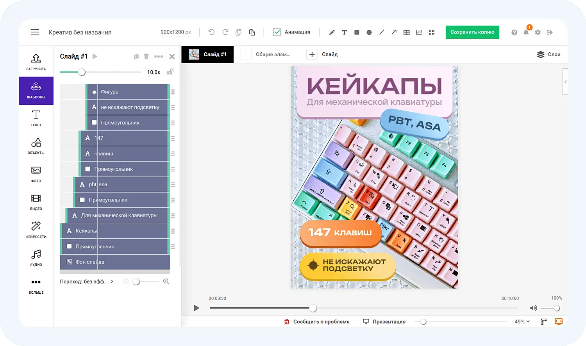The height and width of the screenshot is (346, 586).
Task: Select the Text tool in the toolbar
Action: [x=344, y=32]
